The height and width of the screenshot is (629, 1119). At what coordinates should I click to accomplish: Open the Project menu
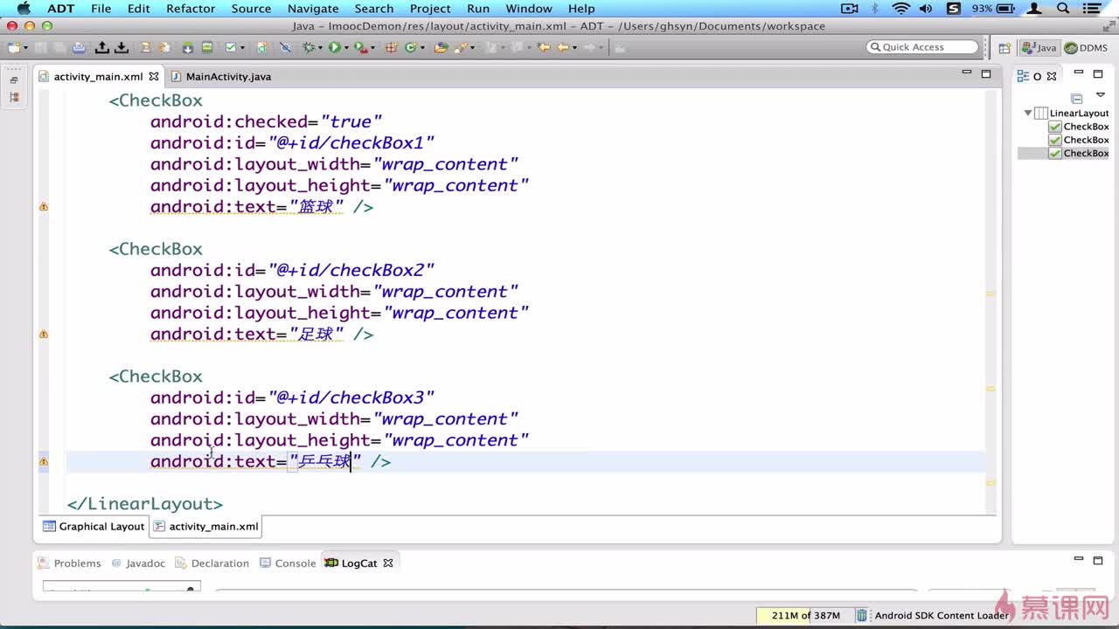(430, 9)
